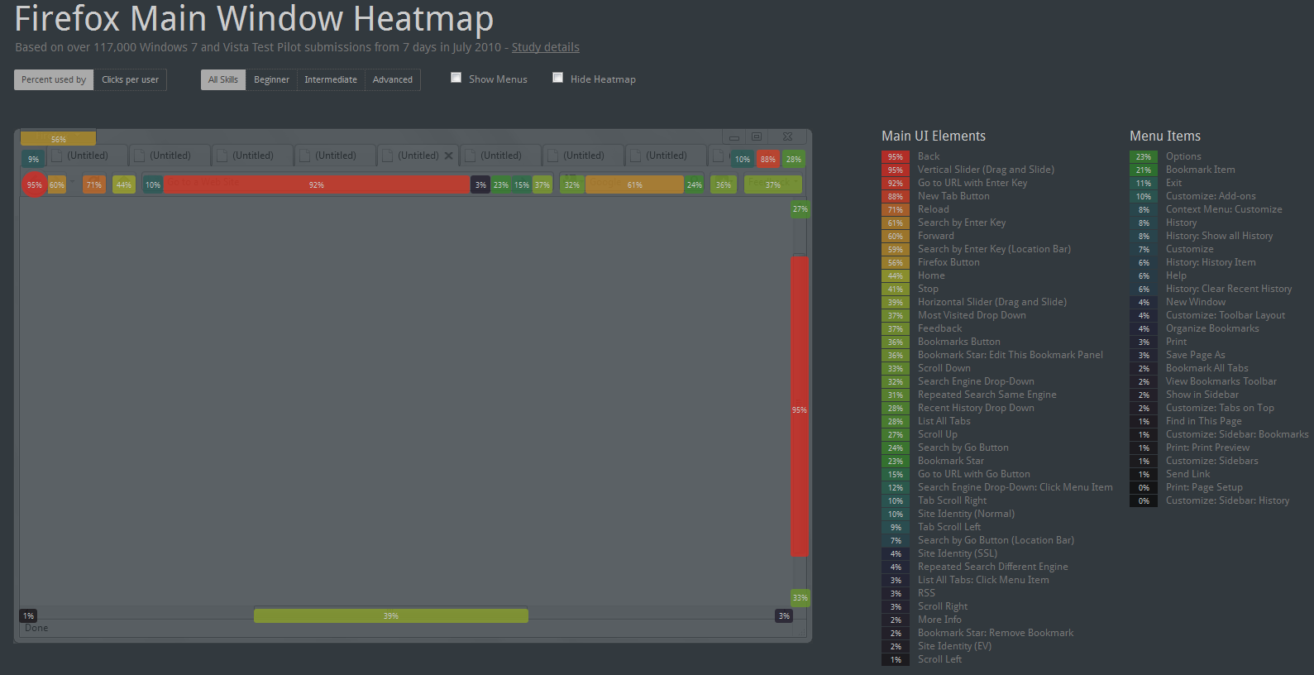Viewport: 1314px width, 675px height.
Task: Click the 92% location bar field
Action: click(x=317, y=184)
